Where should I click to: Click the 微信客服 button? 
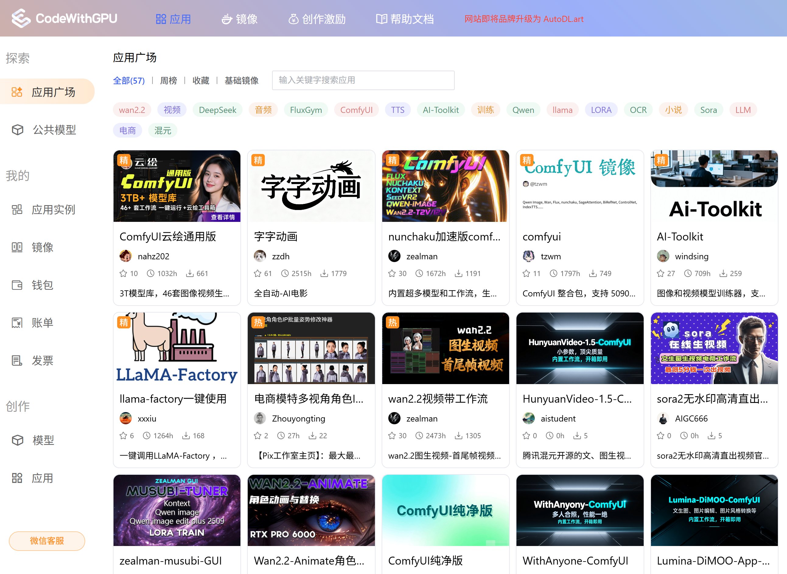[x=47, y=541]
